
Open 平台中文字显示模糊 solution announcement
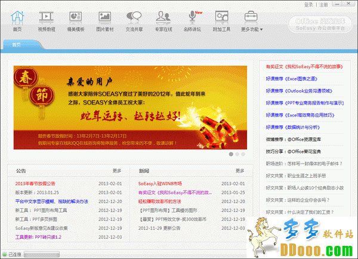coord(51,201)
